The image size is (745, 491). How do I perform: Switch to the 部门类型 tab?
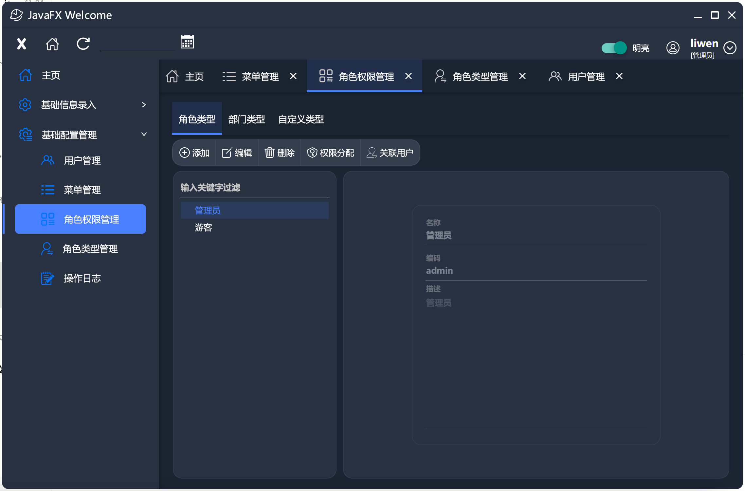(247, 119)
